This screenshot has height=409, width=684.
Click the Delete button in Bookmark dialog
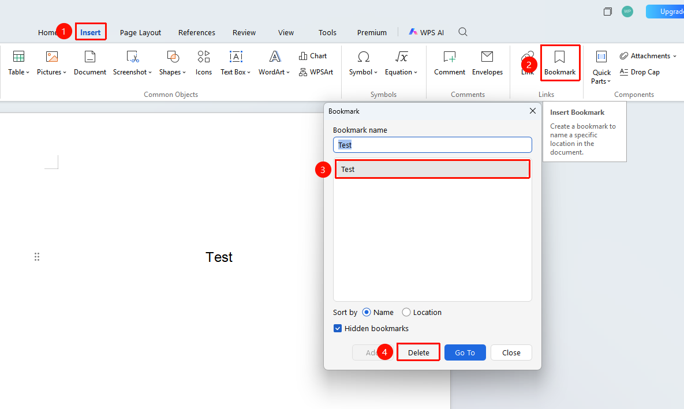click(418, 352)
